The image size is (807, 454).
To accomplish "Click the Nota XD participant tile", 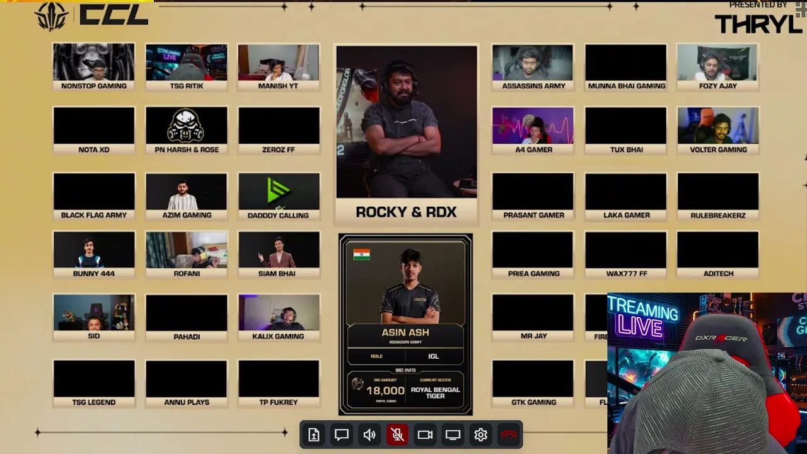I will pyautogui.click(x=94, y=131).
